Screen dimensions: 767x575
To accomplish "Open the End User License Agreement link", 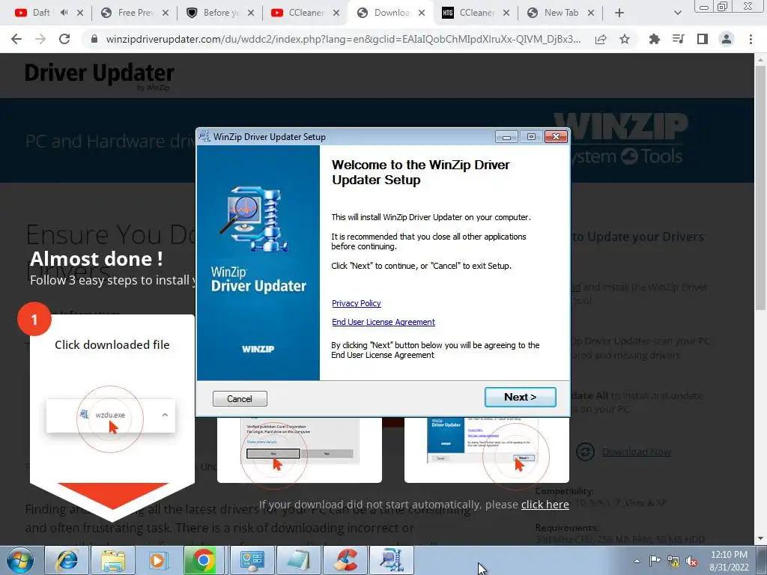I will pyautogui.click(x=383, y=322).
